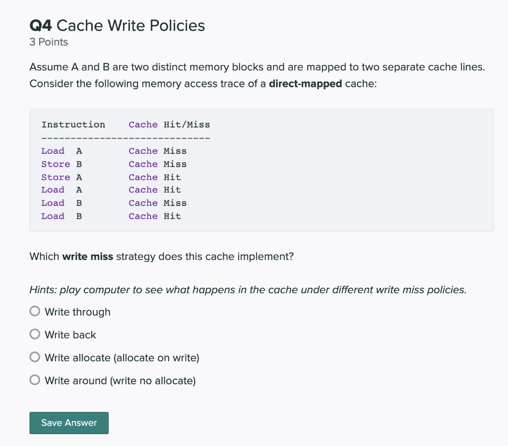Click the 'Write through' label text

click(77, 312)
